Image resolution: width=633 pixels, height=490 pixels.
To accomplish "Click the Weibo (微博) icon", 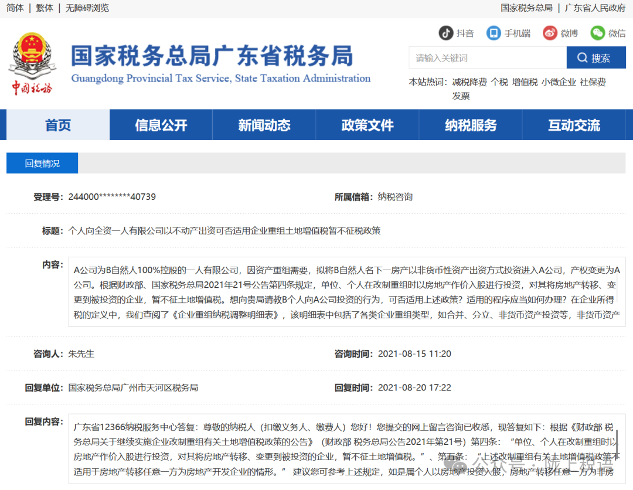I will click(549, 33).
